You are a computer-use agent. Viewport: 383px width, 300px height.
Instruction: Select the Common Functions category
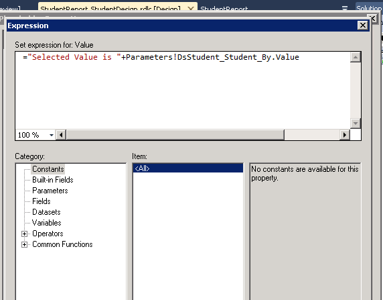pos(62,245)
